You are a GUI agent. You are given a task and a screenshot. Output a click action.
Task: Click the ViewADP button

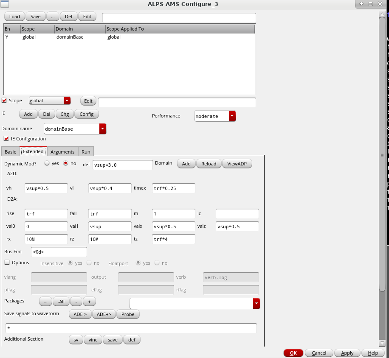(x=237, y=164)
